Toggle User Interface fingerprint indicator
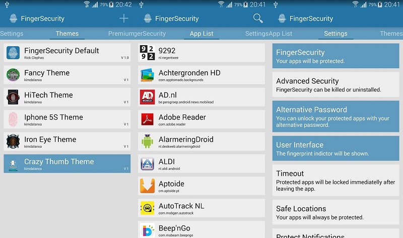403x238 pixels. point(335,148)
